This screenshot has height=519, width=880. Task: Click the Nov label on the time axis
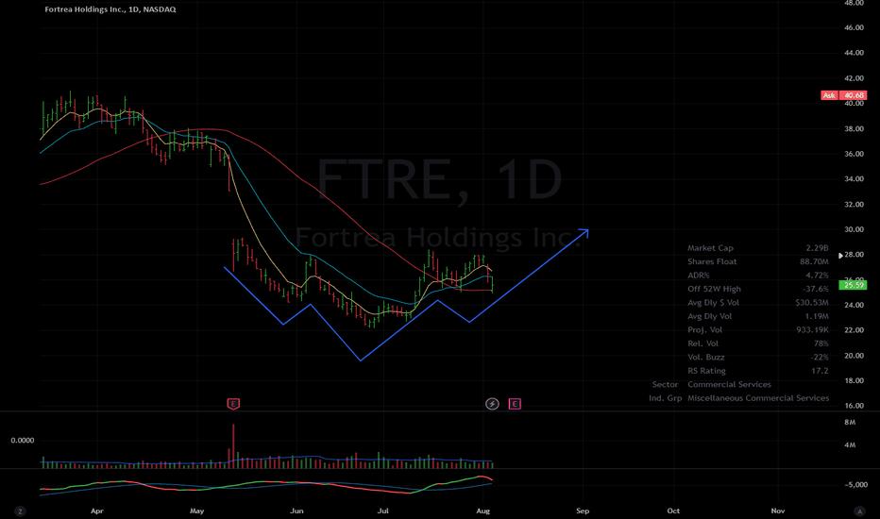coord(778,511)
